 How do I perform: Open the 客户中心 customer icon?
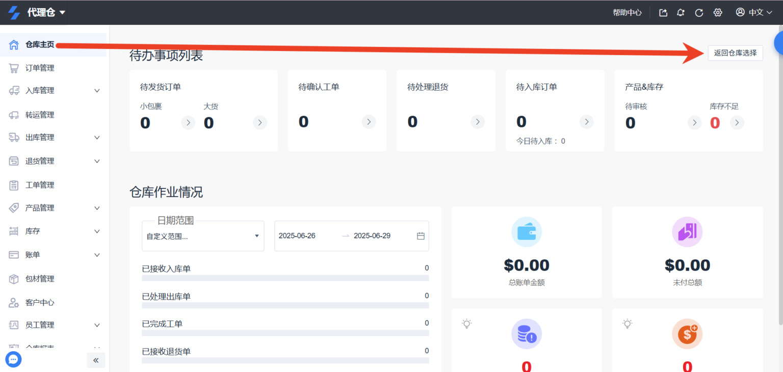pos(13,302)
